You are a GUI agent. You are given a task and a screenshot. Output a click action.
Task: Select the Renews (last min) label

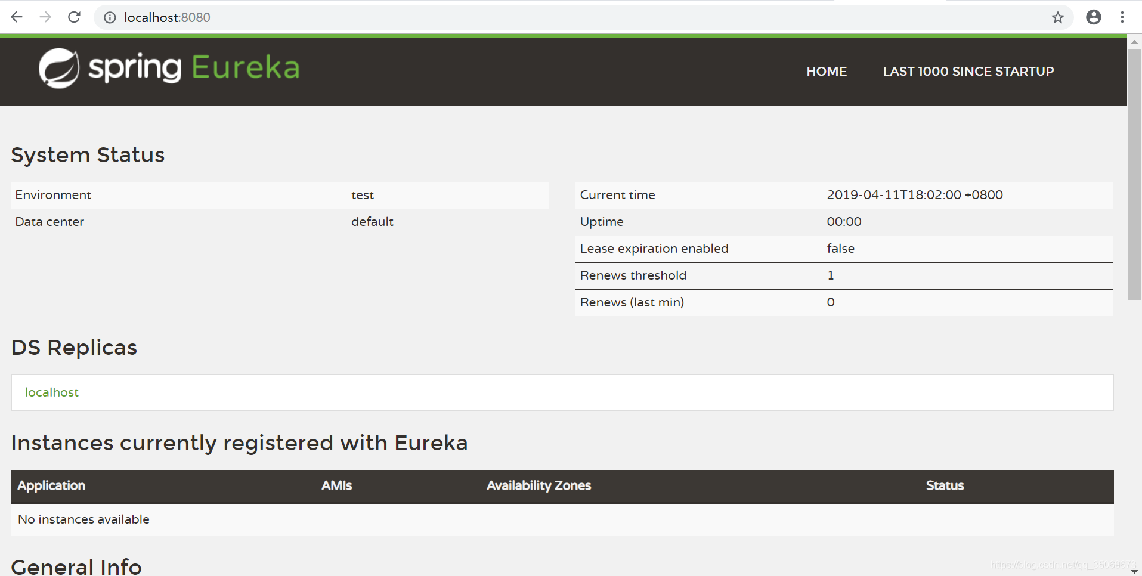point(632,302)
